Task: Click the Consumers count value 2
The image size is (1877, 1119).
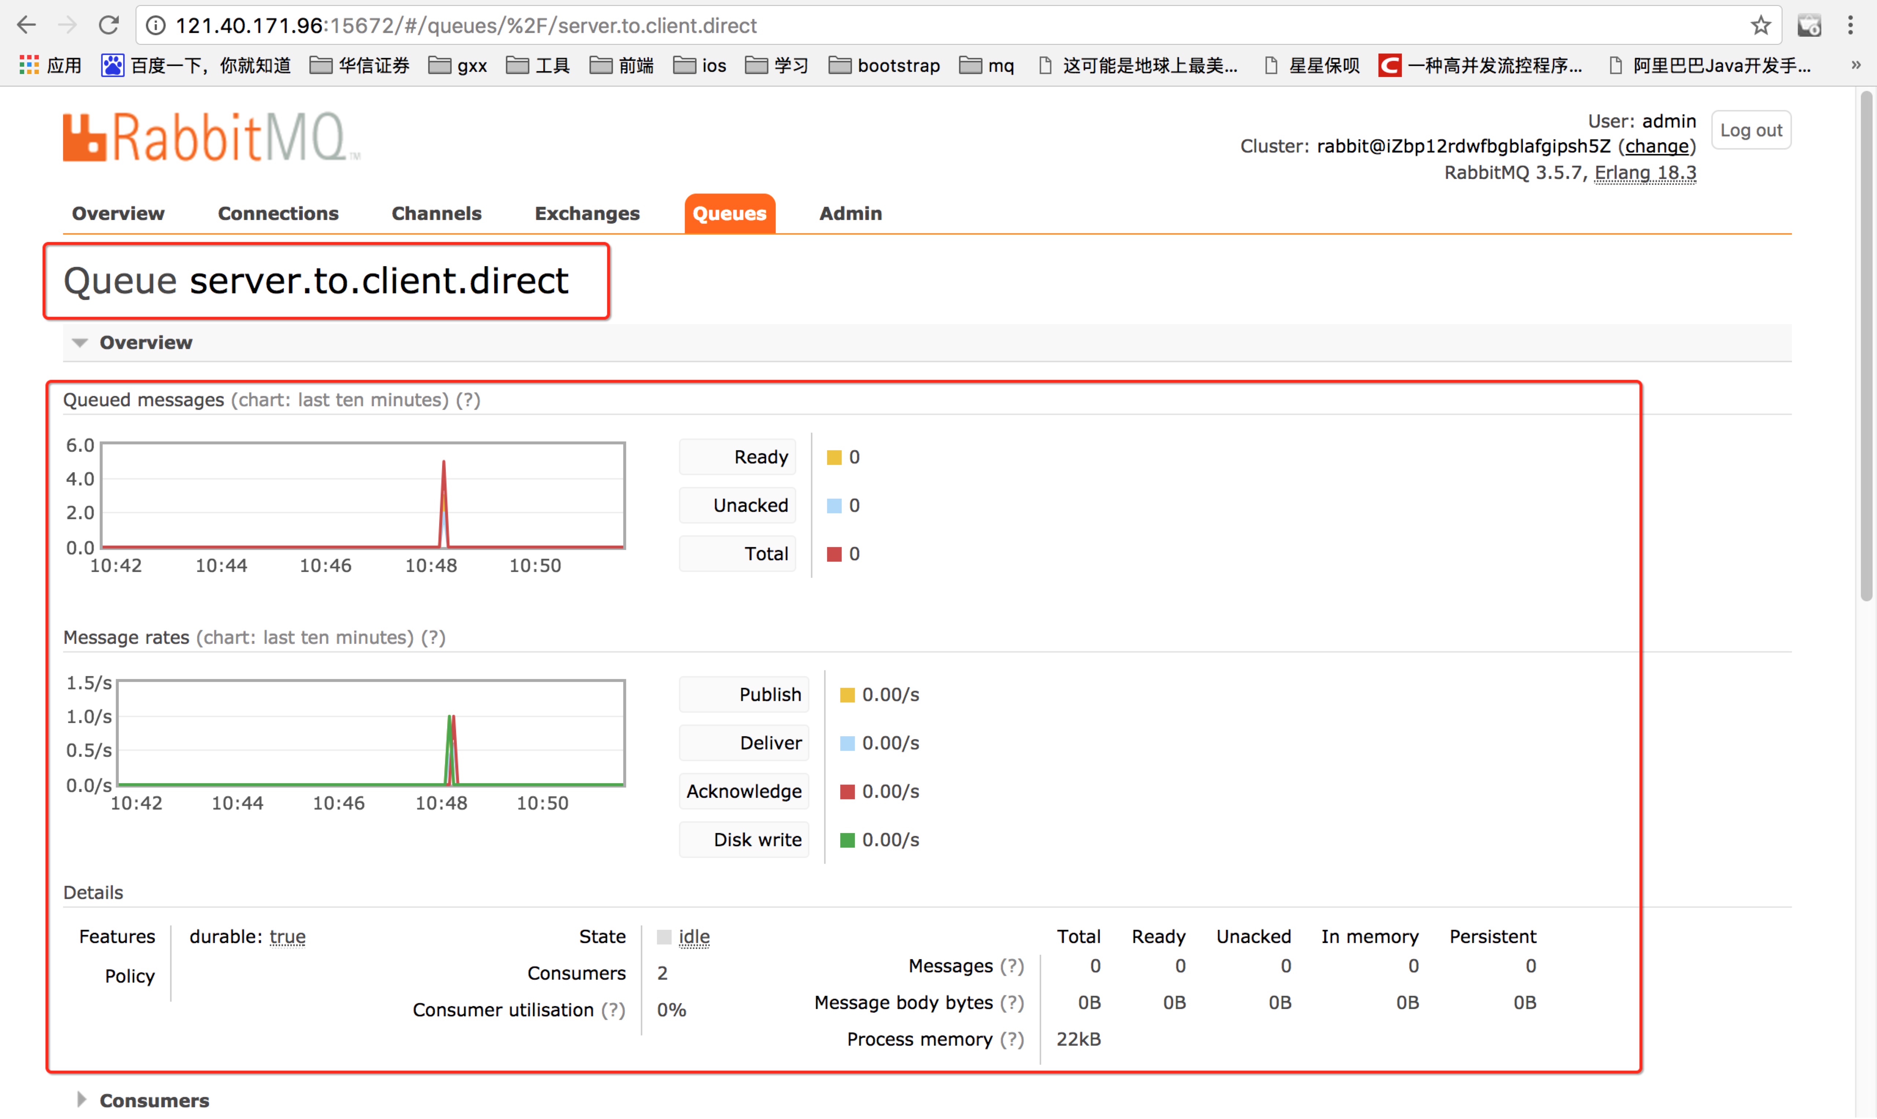Action: point(662,973)
